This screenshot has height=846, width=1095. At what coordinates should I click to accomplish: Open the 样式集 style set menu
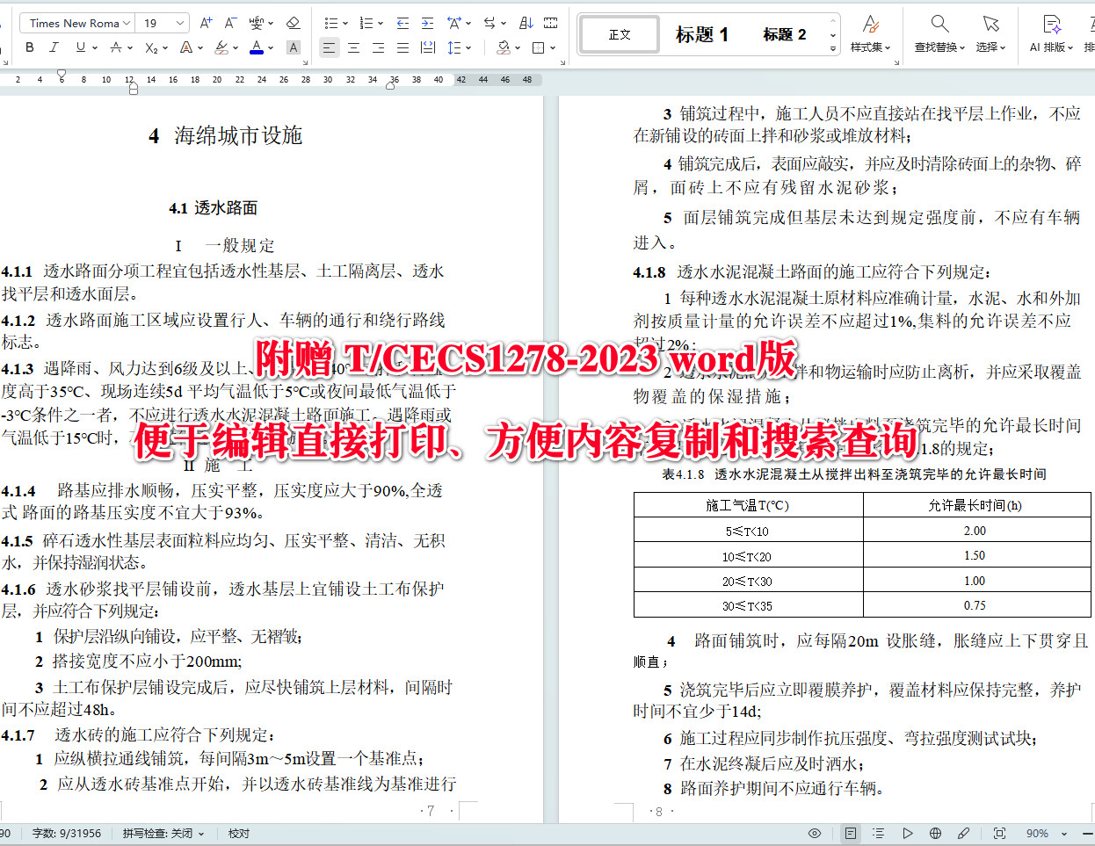(x=870, y=33)
